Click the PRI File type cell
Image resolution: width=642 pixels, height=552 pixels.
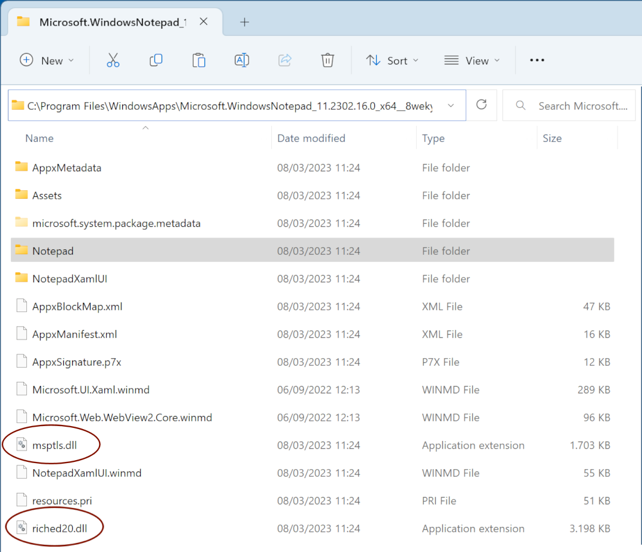pyautogui.click(x=439, y=501)
